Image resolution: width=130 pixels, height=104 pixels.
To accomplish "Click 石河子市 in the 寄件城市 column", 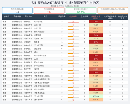I will (27, 69).
